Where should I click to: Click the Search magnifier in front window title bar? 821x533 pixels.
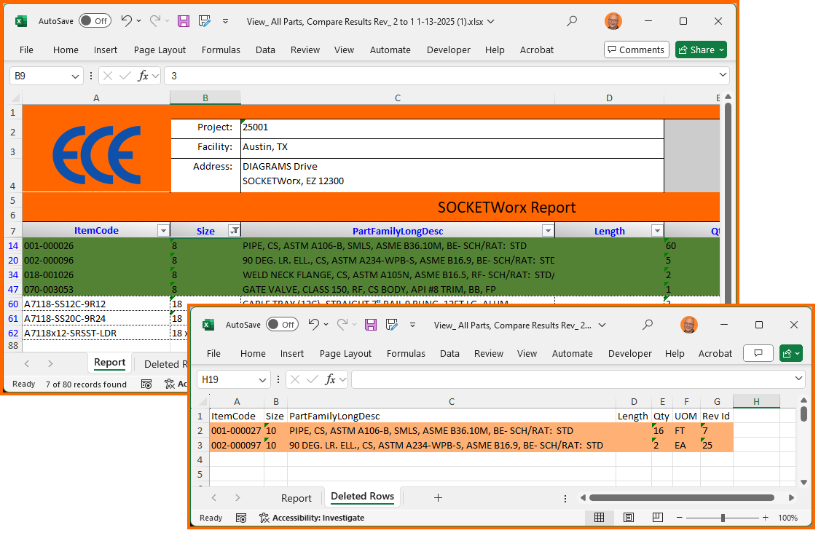[648, 325]
